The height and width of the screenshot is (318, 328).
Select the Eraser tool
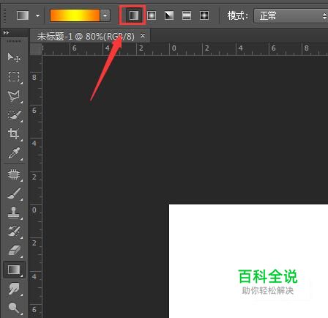[14, 251]
